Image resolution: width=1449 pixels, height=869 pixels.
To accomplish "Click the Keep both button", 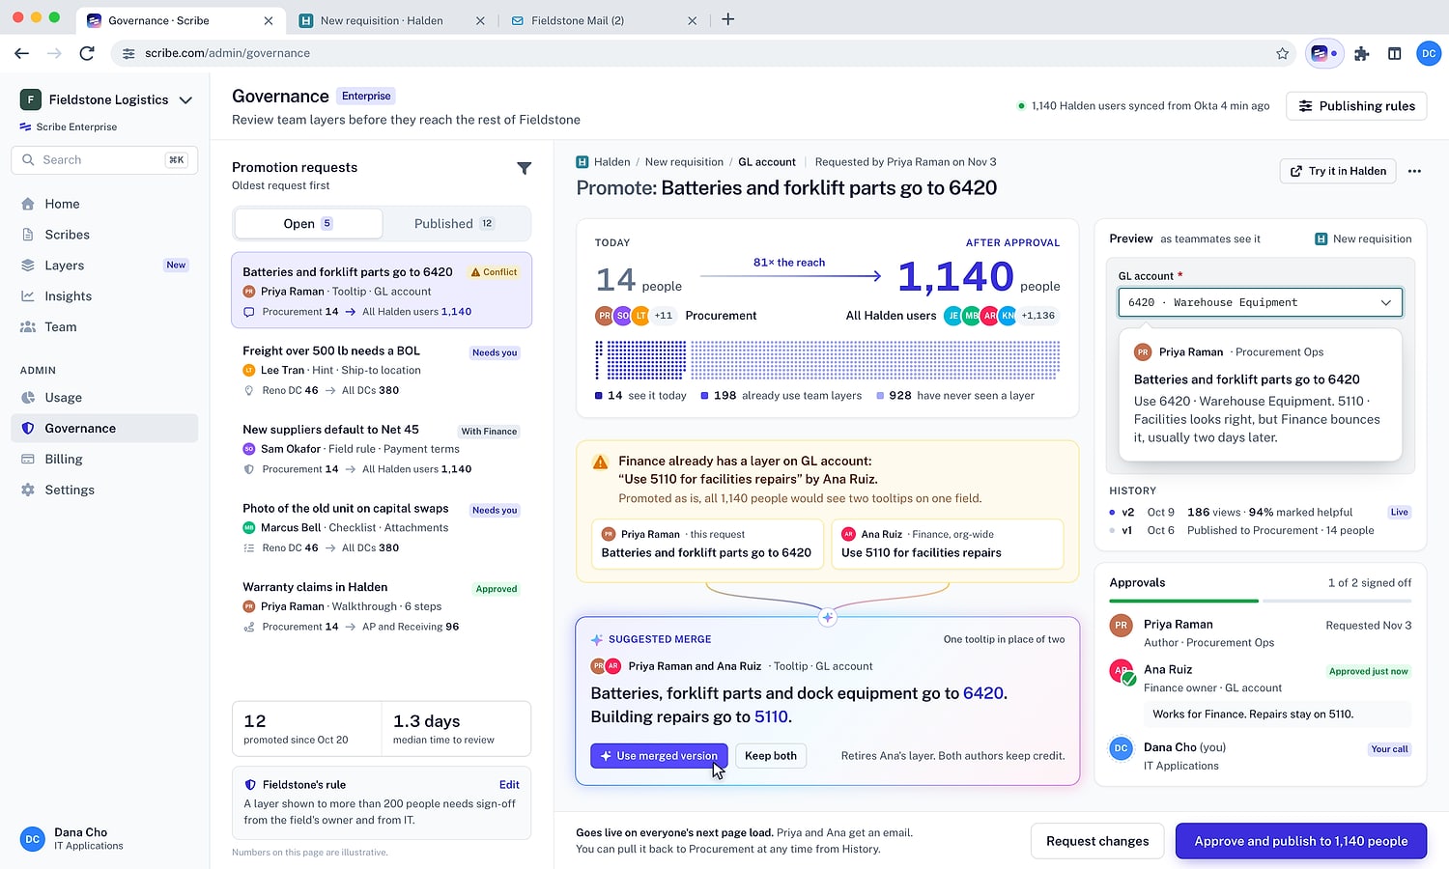I will pyautogui.click(x=771, y=756).
